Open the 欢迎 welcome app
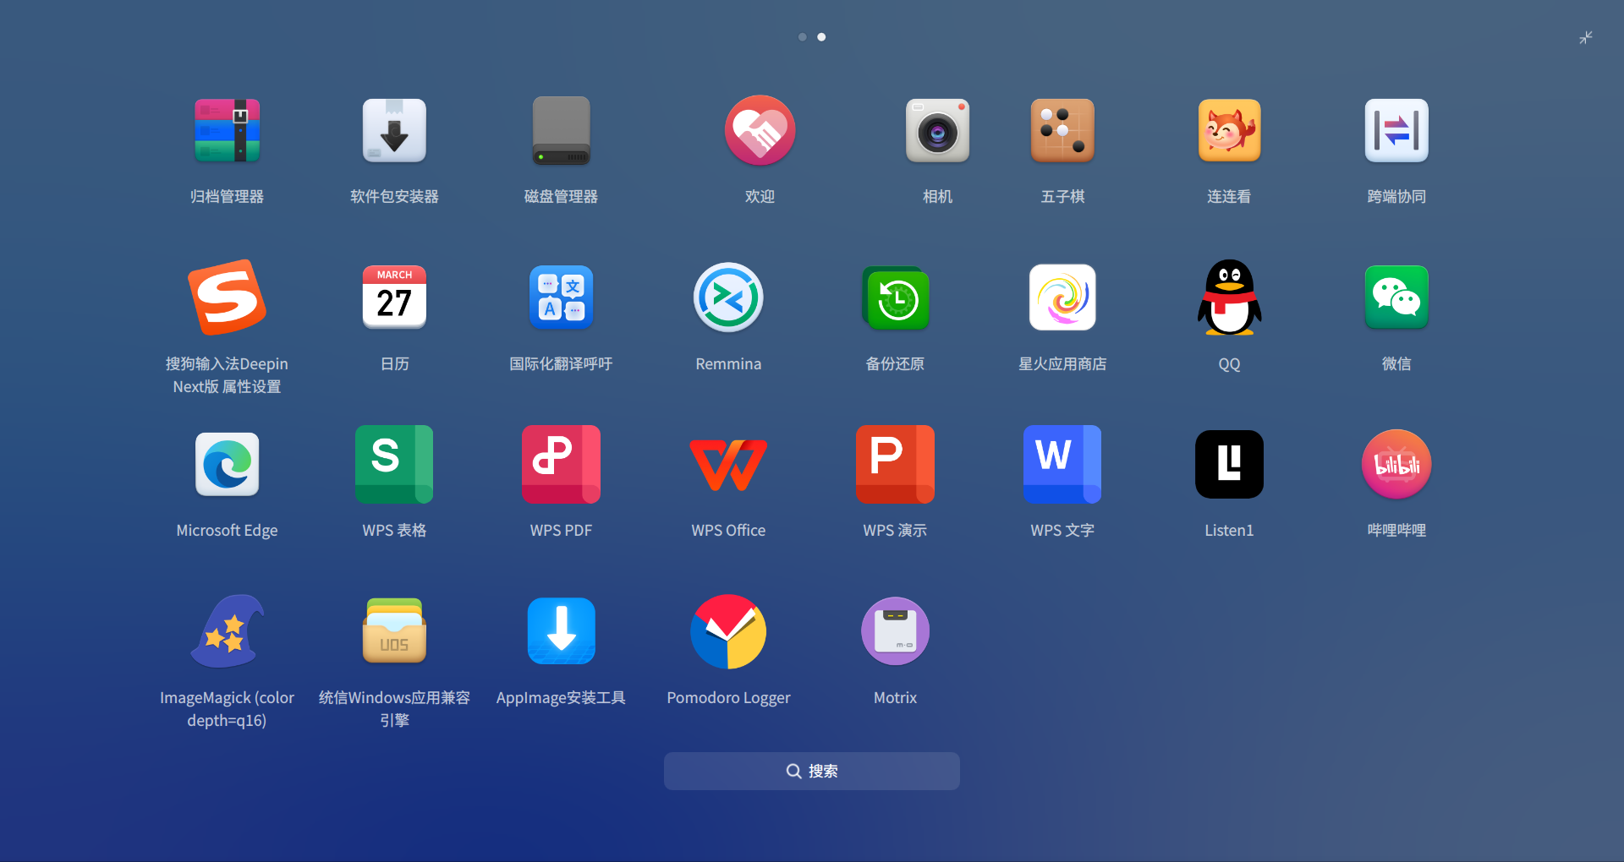 coord(760,130)
